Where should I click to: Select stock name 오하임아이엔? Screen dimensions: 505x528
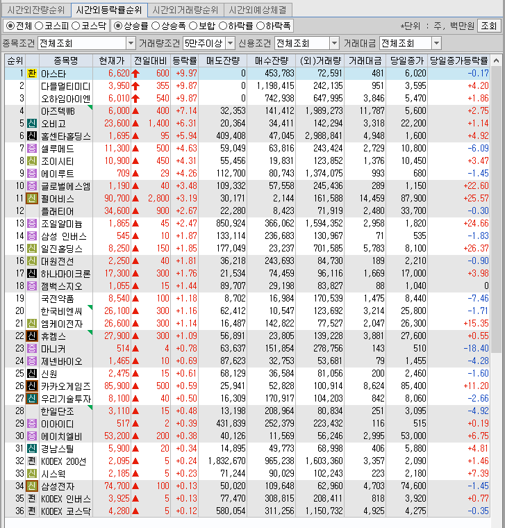(x=66, y=99)
